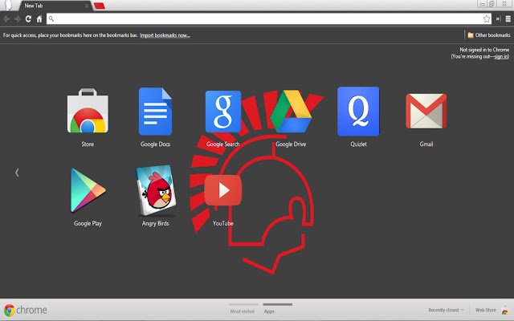514x321 pixels.
Task: Open the Other bookmarks folder
Action: coord(489,35)
